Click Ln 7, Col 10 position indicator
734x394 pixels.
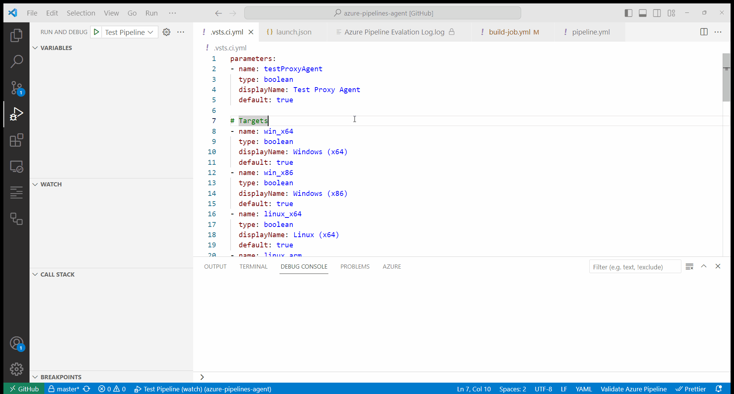pos(474,389)
